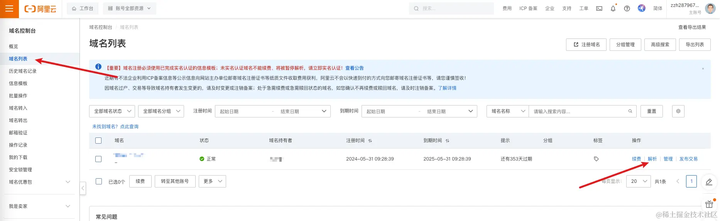Click the search magnifier in domain search
Viewport: 720px width, 221px height.
pos(630,111)
